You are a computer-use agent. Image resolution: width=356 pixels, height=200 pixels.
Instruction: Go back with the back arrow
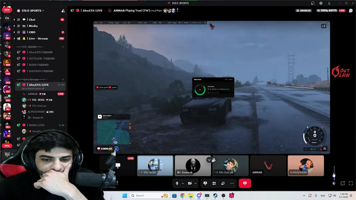[4, 3]
